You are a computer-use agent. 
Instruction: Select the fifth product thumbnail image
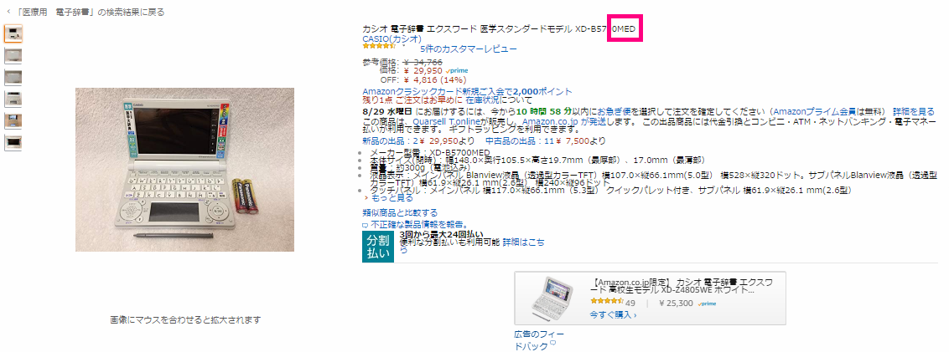(x=13, y=120)
